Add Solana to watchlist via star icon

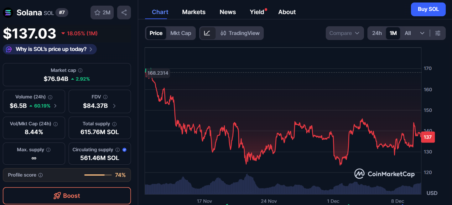(x=97, y=12)
